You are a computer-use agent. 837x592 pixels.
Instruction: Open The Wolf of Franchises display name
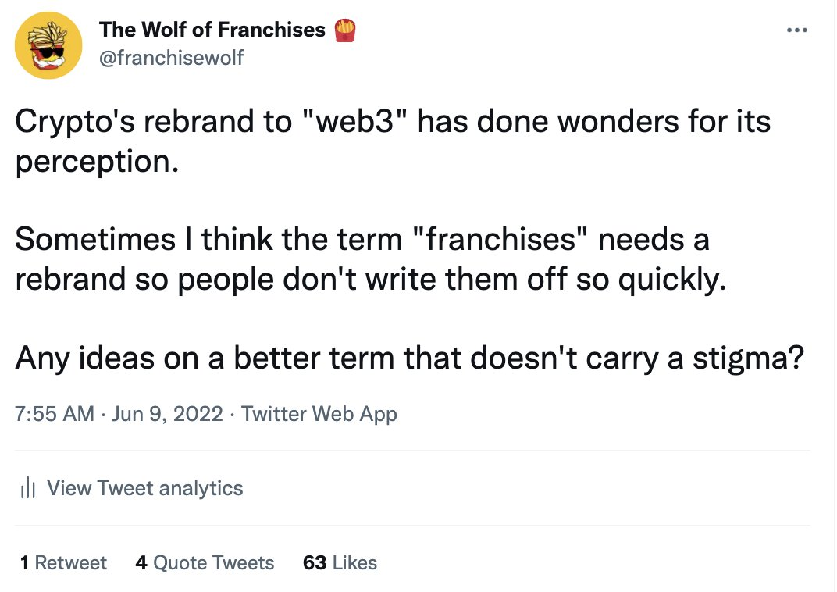click(x=212, y=30)
